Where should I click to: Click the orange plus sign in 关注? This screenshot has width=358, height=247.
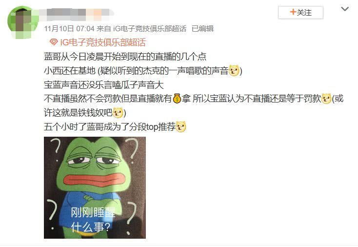click(x=293, y=12)
